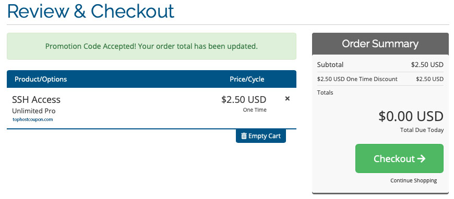The height and width of the screenshot is (199, 454).
Task: Click the green Checkout button
Action: pyautogui.click(x=399, y=158)
